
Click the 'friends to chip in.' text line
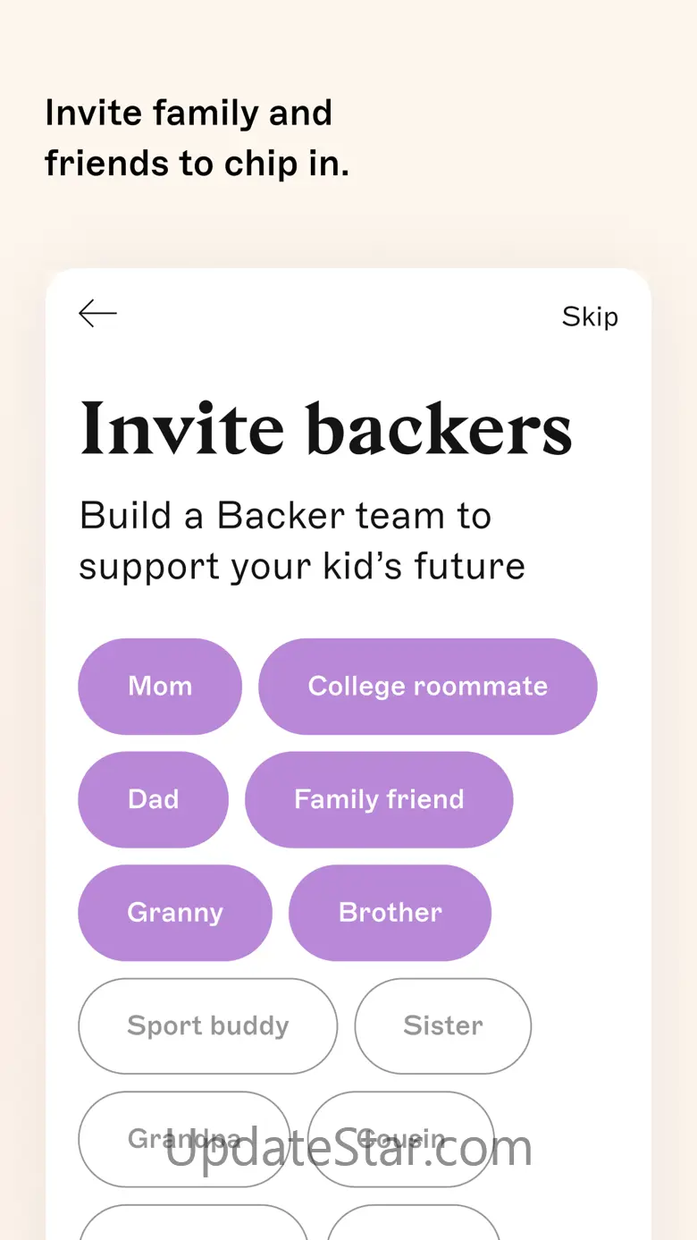tap(197, 164)
